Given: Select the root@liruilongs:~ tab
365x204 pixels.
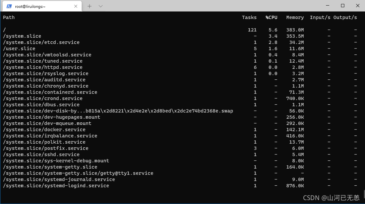Looking at the screenshot, I should click(42, 6).
